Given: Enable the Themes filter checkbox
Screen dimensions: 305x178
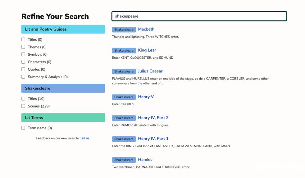Looking at the screenshot, I should [23, 47].
